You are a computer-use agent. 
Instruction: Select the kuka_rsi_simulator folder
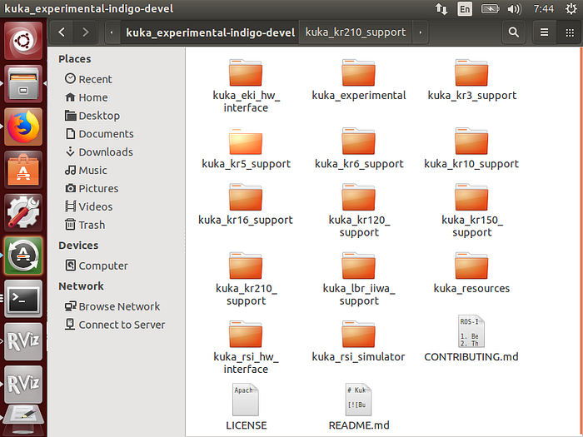(x=358, y=341)
